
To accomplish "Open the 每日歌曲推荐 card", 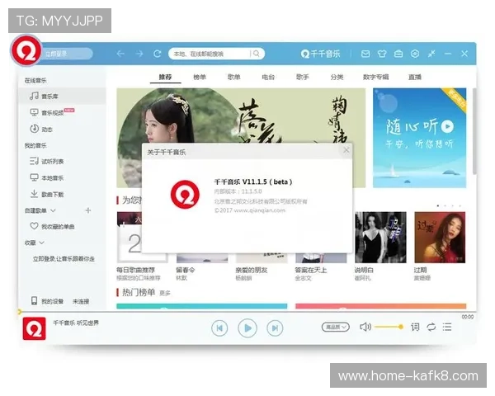I will 129,237.
